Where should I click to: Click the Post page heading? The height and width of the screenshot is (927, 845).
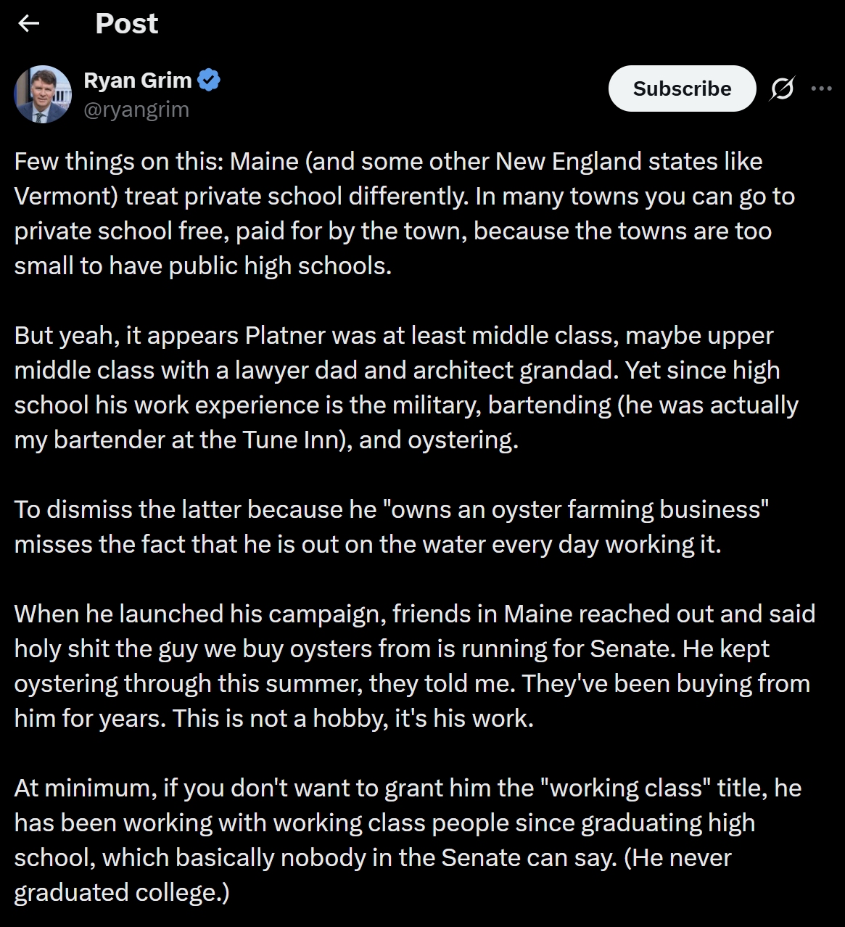click(x=126, y=24)
